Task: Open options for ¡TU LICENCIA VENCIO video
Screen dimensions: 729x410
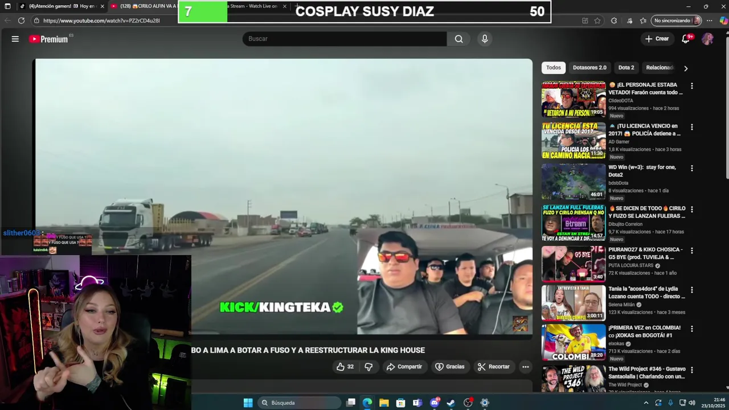Action: click(692, 128)
